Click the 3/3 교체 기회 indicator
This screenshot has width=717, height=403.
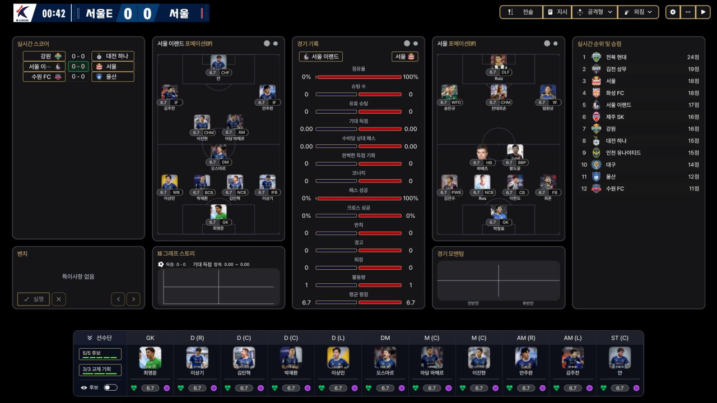(x=100, y=370)
